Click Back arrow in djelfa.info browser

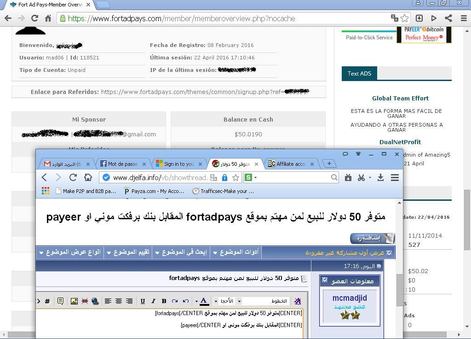(45, 177)
